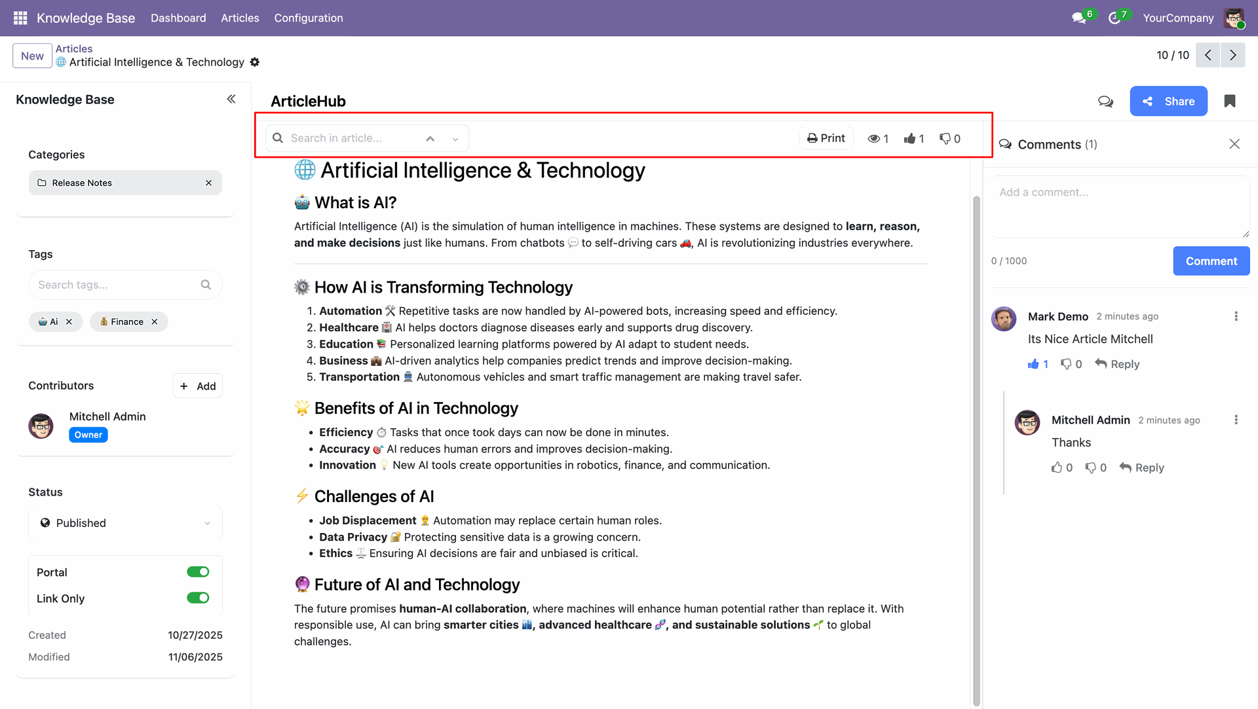This screenshot has width=1258, height=709.
Task: Open the Published status dropdown
Action: tap(125, 523)
